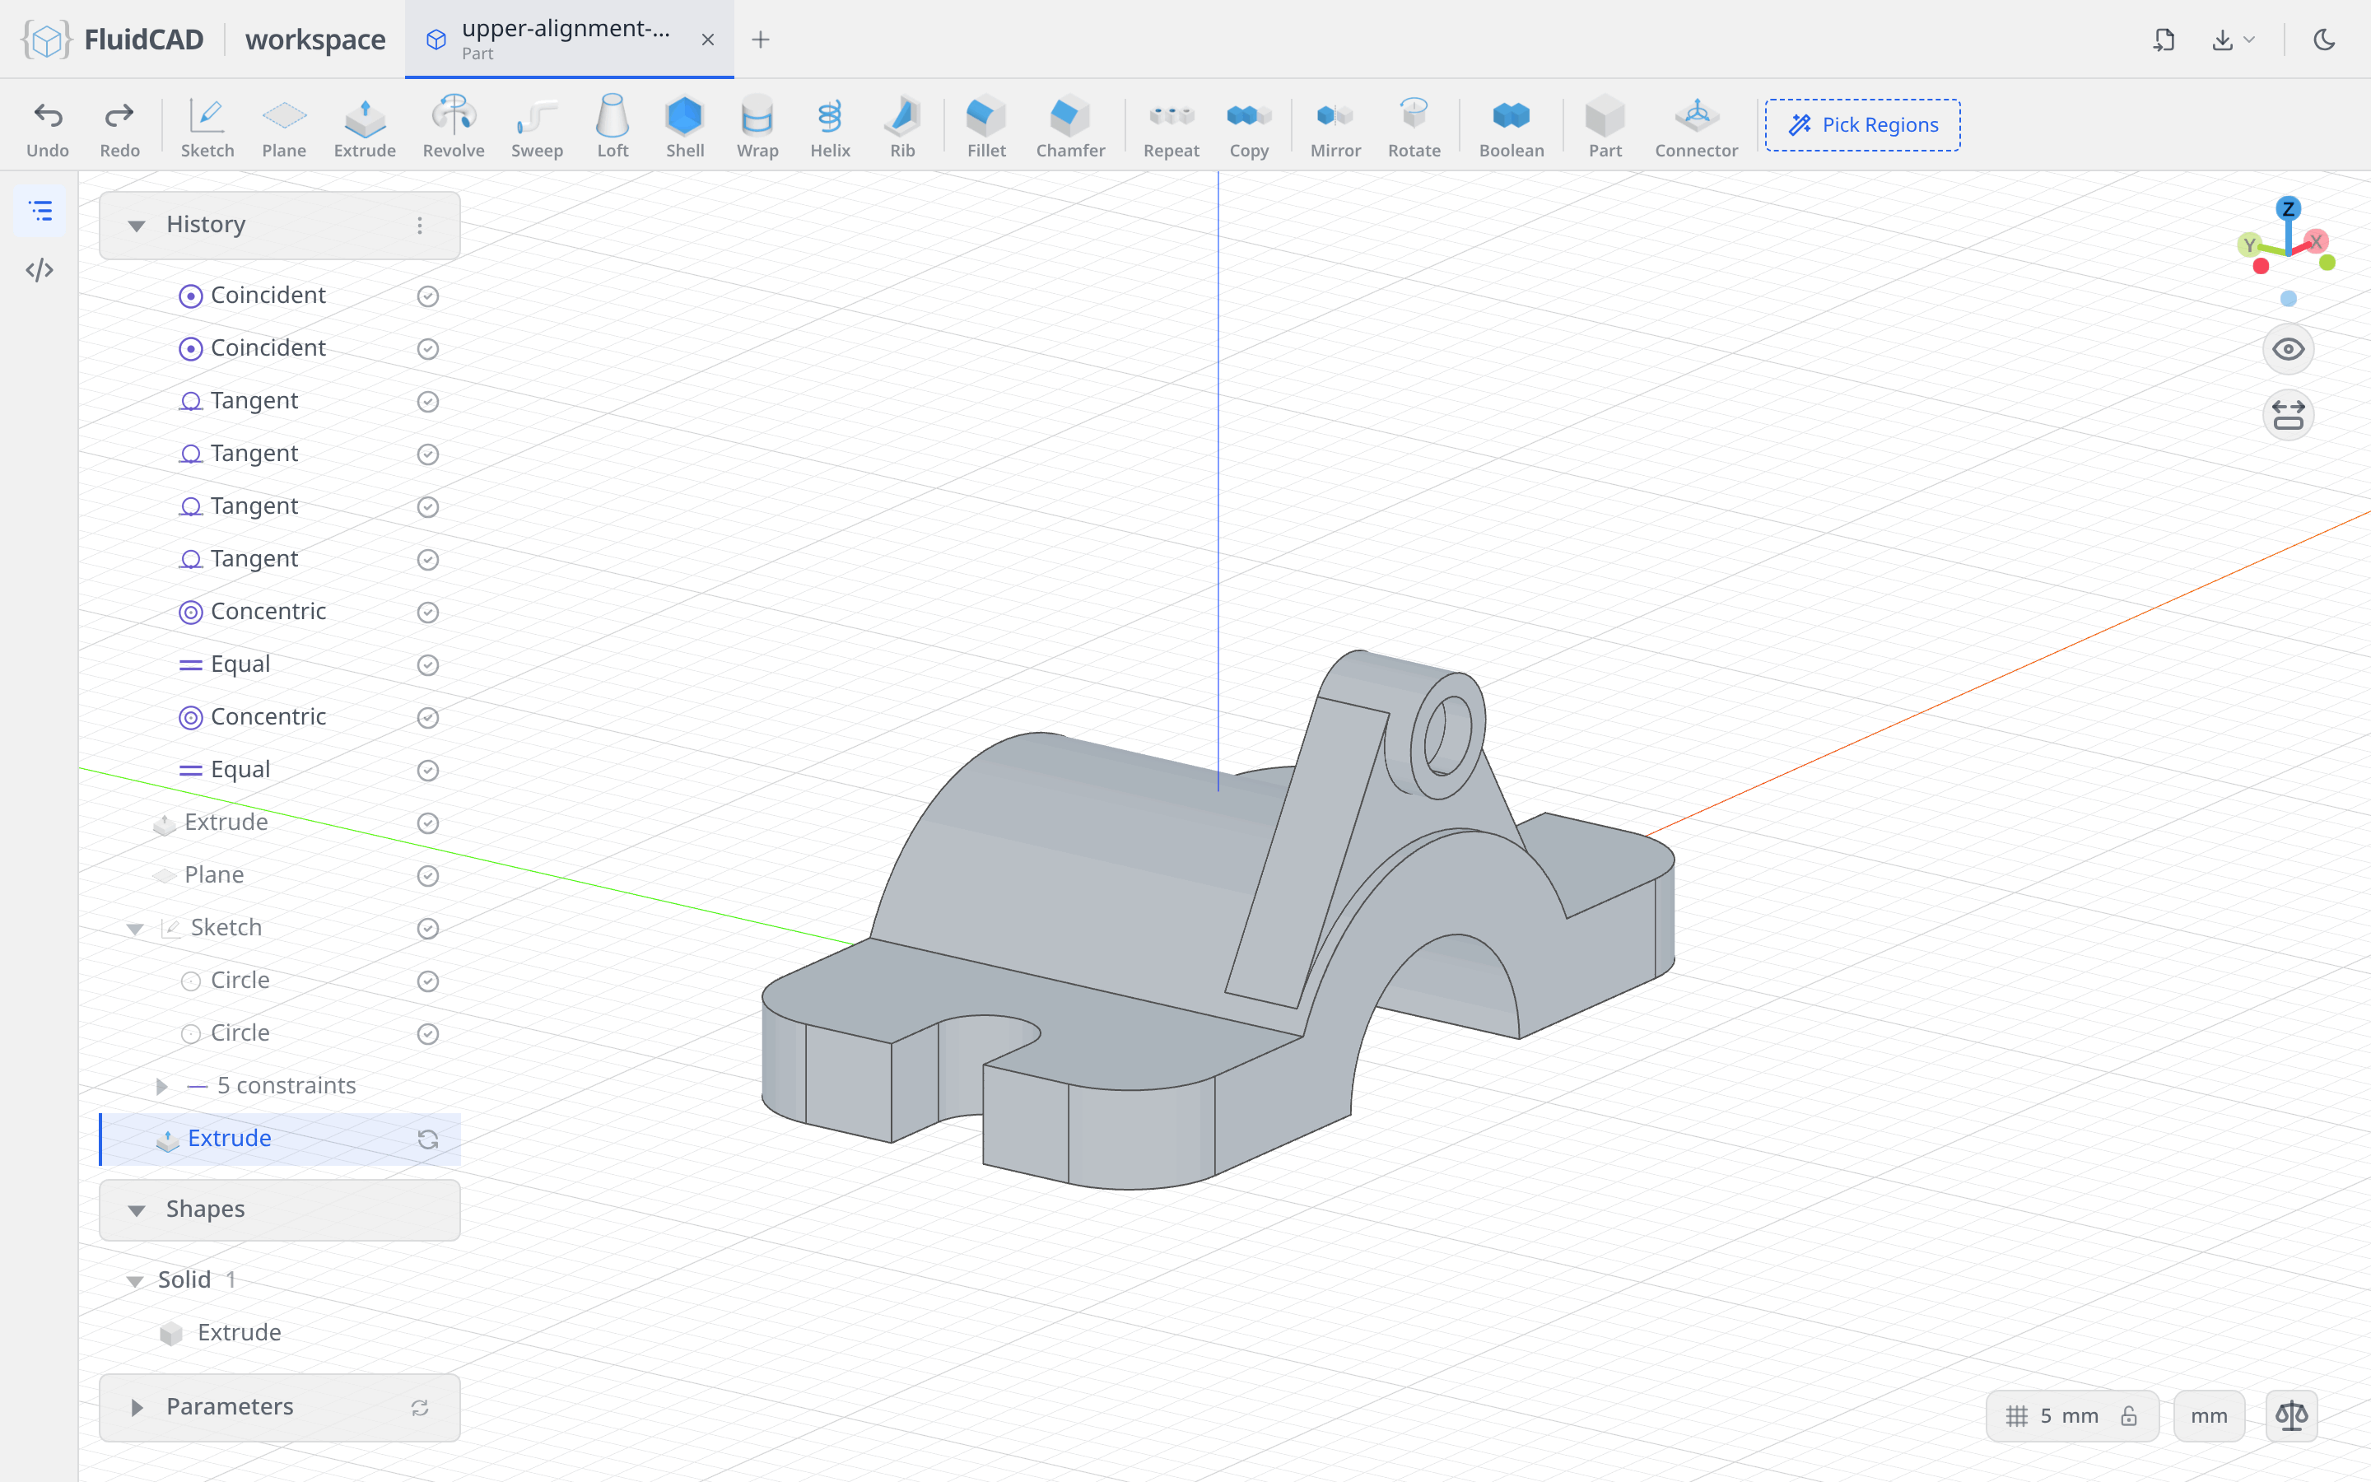Select the Sweep tool
The image size is (2371, 1482).
point(536,127)
